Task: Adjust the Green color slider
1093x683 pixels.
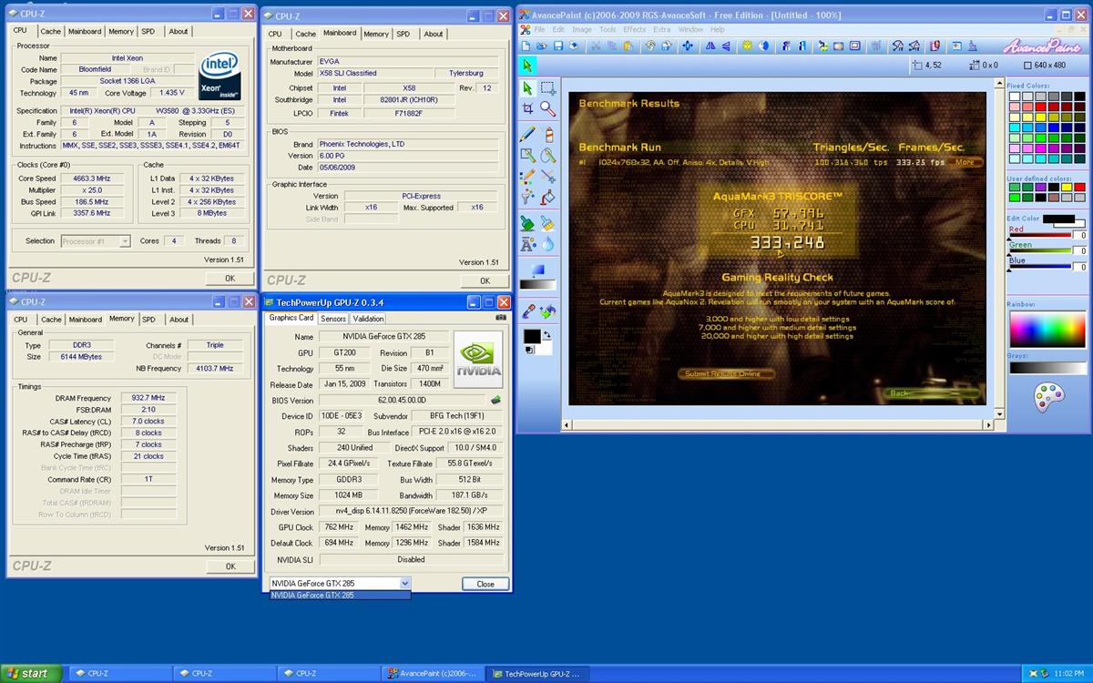Action: [1039, 250]
